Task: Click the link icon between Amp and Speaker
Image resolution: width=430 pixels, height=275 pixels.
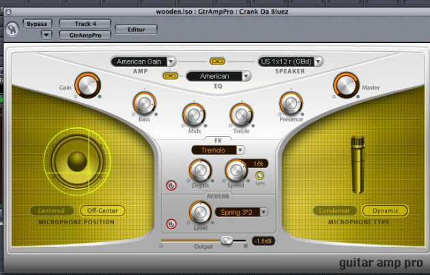Action: [x=218, y=61]
